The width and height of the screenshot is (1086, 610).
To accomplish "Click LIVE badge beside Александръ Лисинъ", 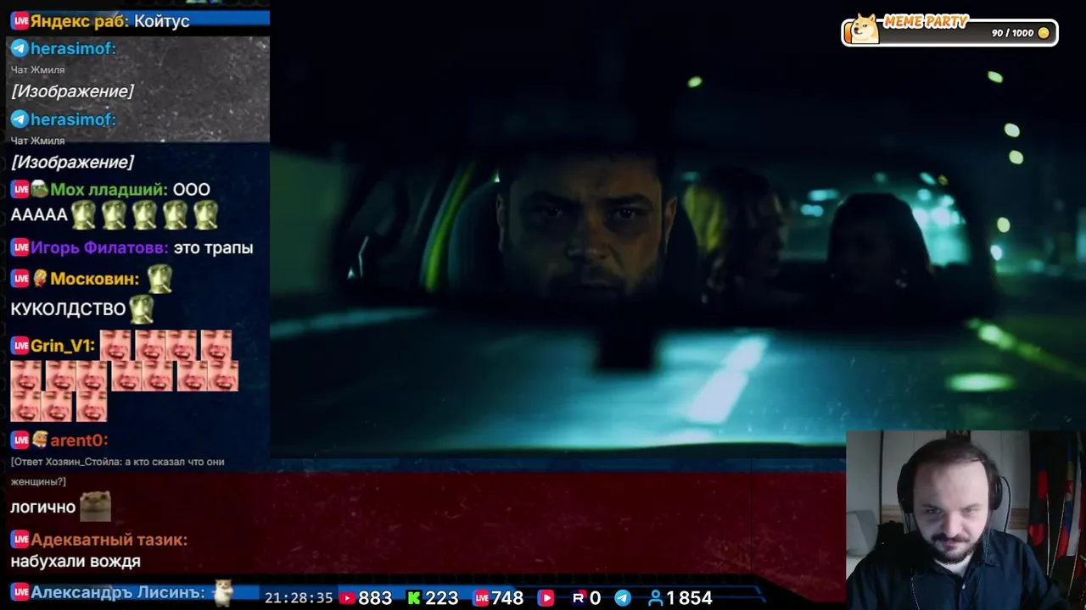I will tap(20, 592).
